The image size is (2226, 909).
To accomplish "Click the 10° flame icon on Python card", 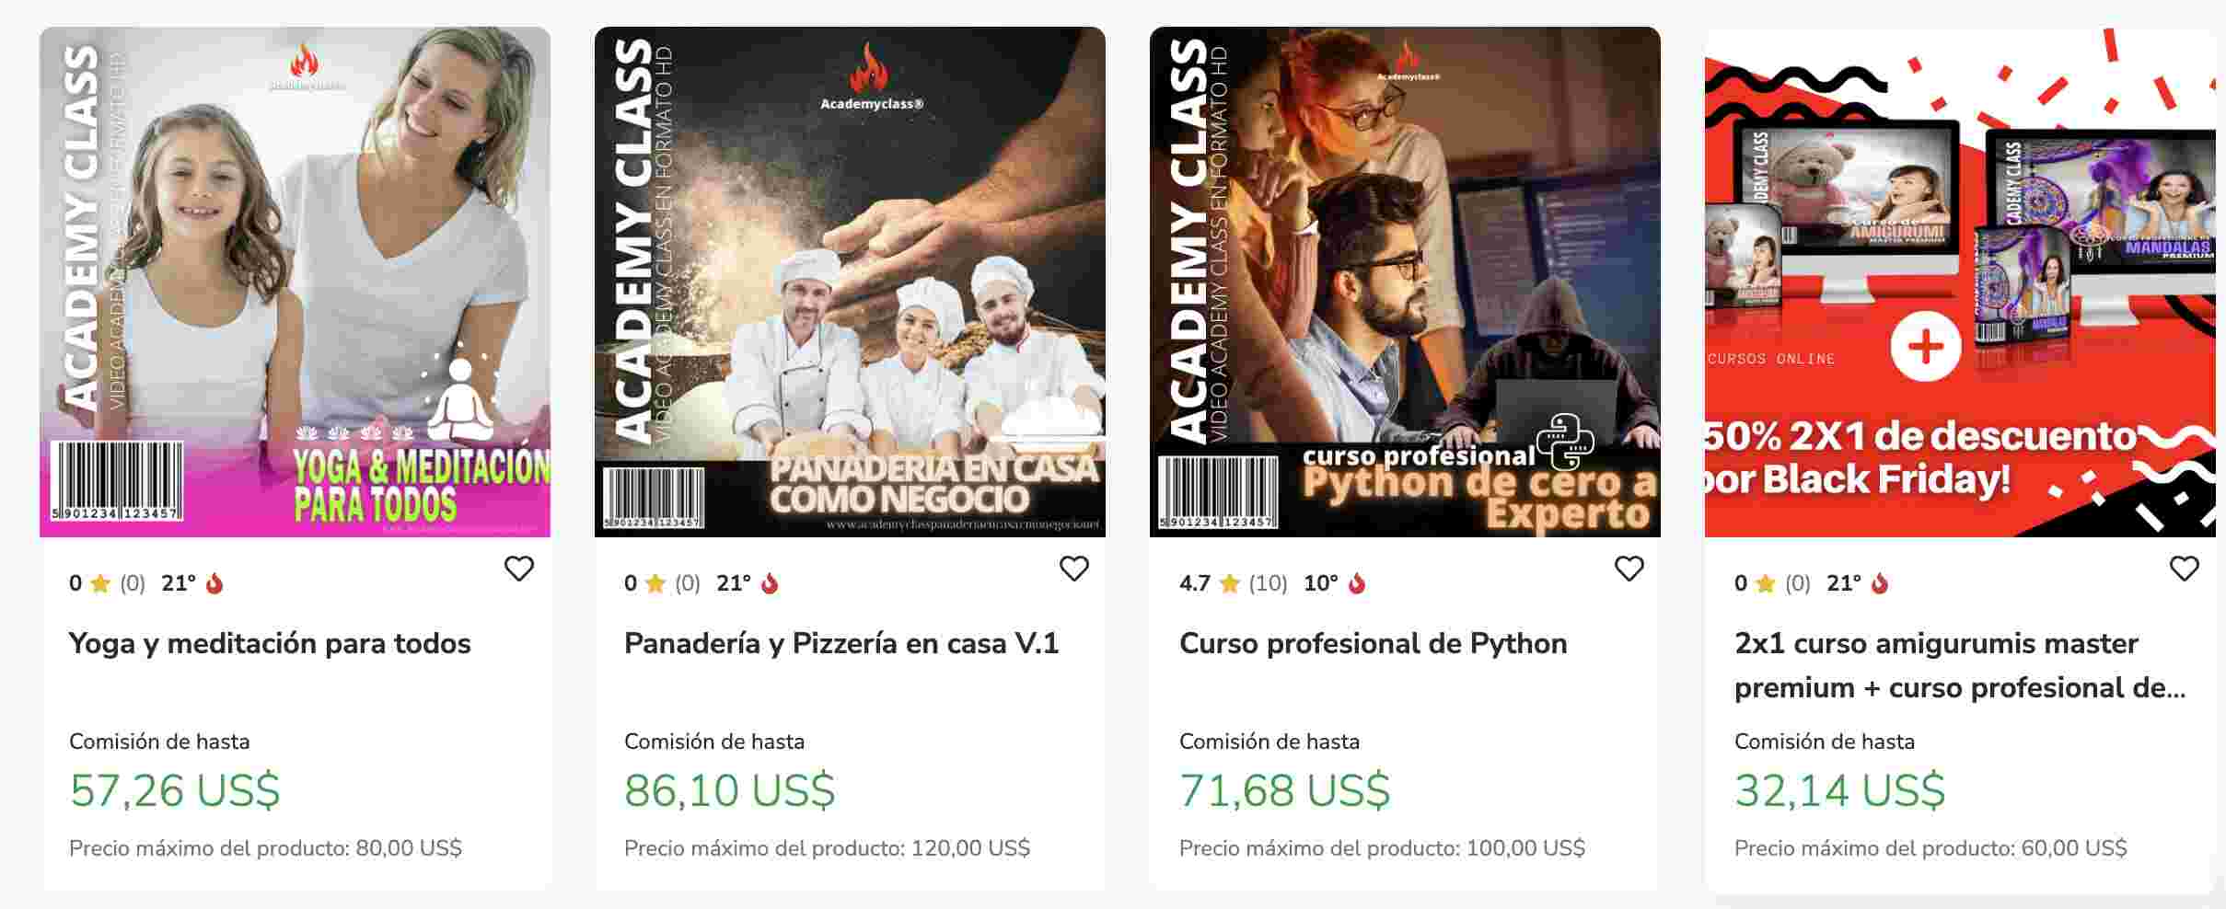I will pyautogui.click(x=1357, y=583).
